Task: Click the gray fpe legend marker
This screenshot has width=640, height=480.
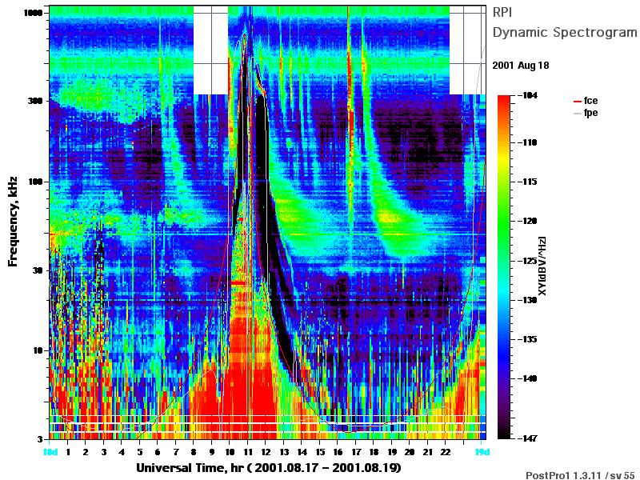Action: [x=577, y=114]
